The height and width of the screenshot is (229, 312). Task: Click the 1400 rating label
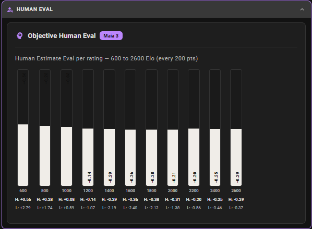click(x=109, y=190)
